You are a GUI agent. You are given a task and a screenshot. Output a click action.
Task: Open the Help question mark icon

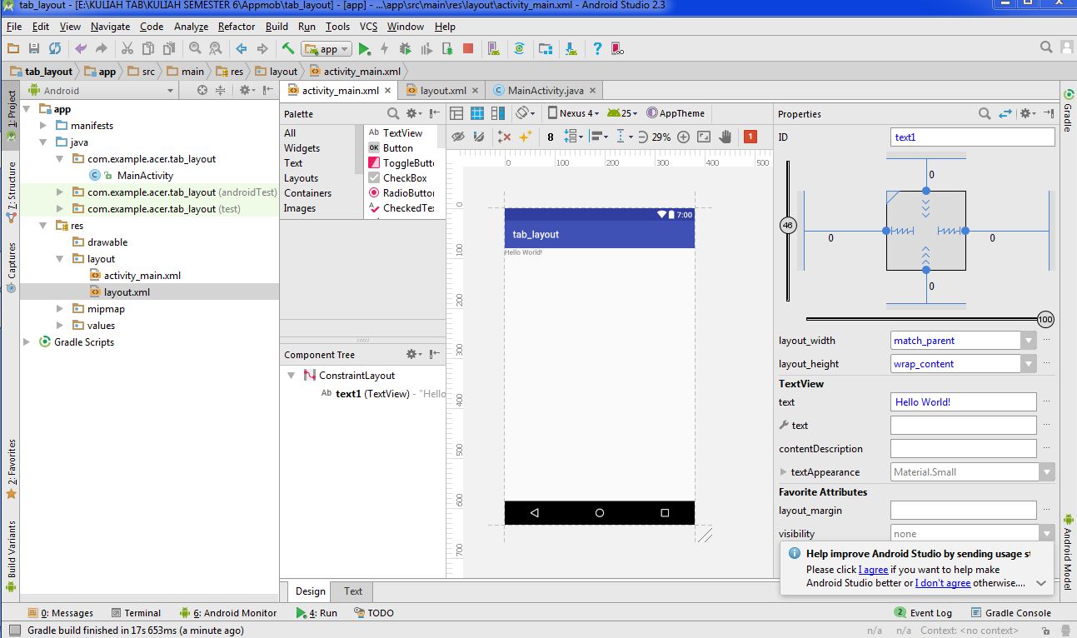coord(597,49)
